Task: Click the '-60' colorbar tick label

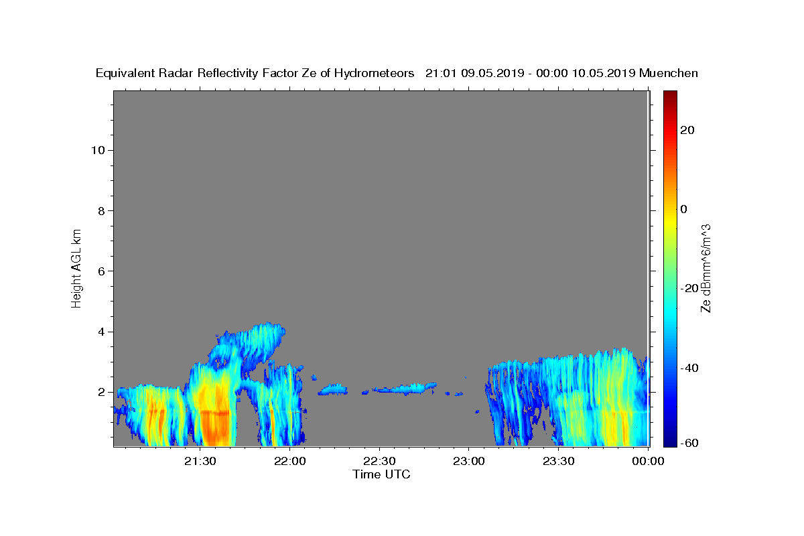Action: click(689, 444)
